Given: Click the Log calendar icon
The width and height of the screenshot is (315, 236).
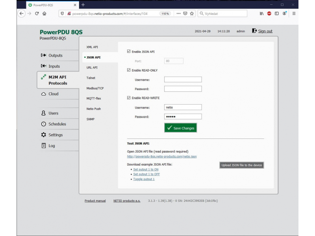Looking at the screenshot, I should point(44,146).
